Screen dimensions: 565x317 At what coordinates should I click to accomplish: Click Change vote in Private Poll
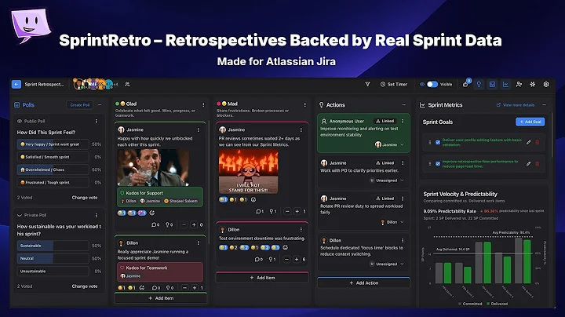point(85,286)
